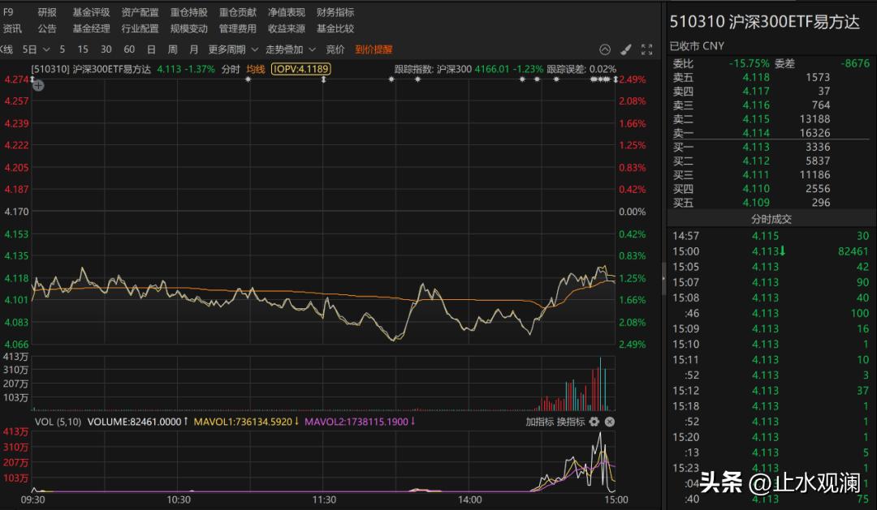The image size is (877, 510).
Task: Open the 管理费用 management fees tab
Action: click(238, 28)
